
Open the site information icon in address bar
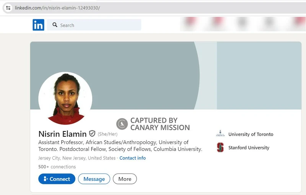pos(8,8)
